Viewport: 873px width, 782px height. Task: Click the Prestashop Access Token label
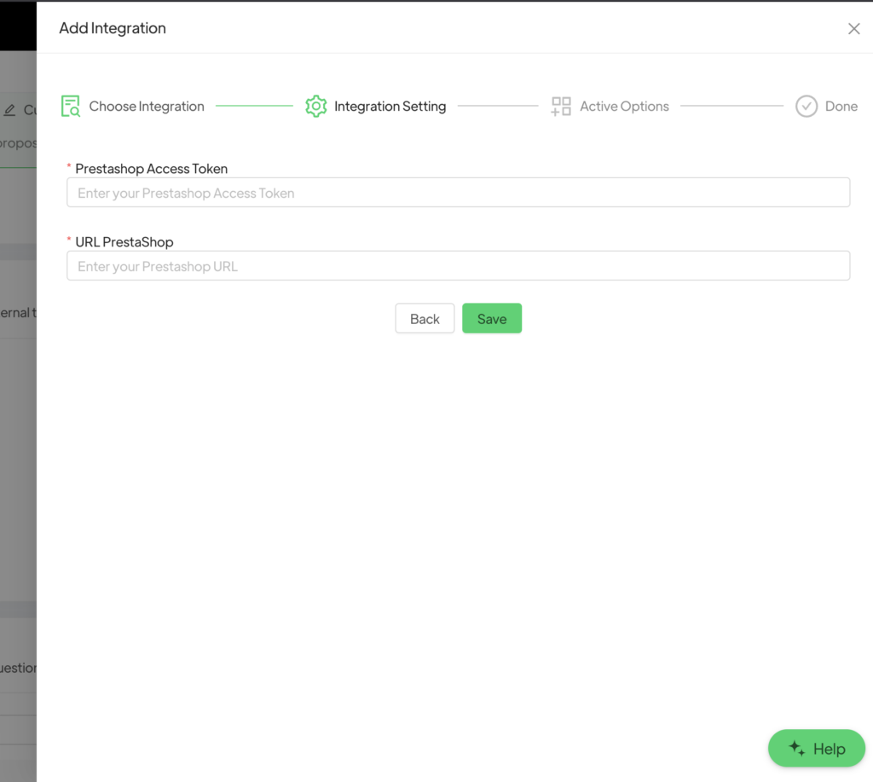[151, 169]
